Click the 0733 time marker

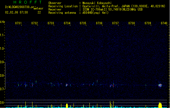pyautogui.click(x=51, y=23)
